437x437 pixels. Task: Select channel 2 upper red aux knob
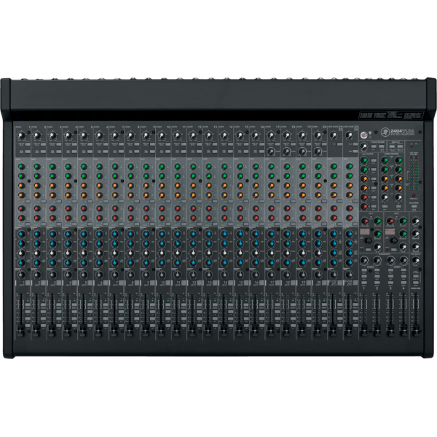[x=36, y=208]
